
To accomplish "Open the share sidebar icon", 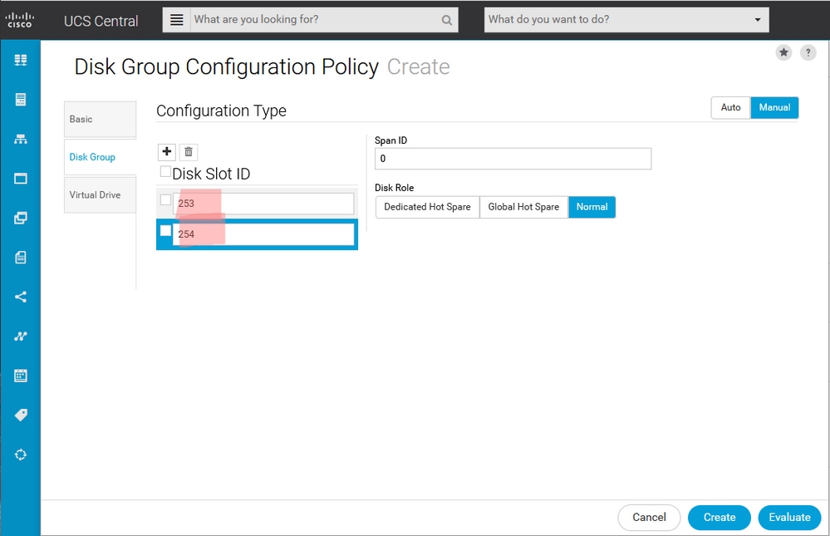I will [x=21, y=297].
